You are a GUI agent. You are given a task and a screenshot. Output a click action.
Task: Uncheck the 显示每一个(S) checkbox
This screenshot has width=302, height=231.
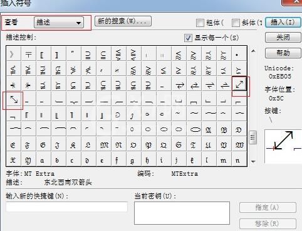coord(188,38)
